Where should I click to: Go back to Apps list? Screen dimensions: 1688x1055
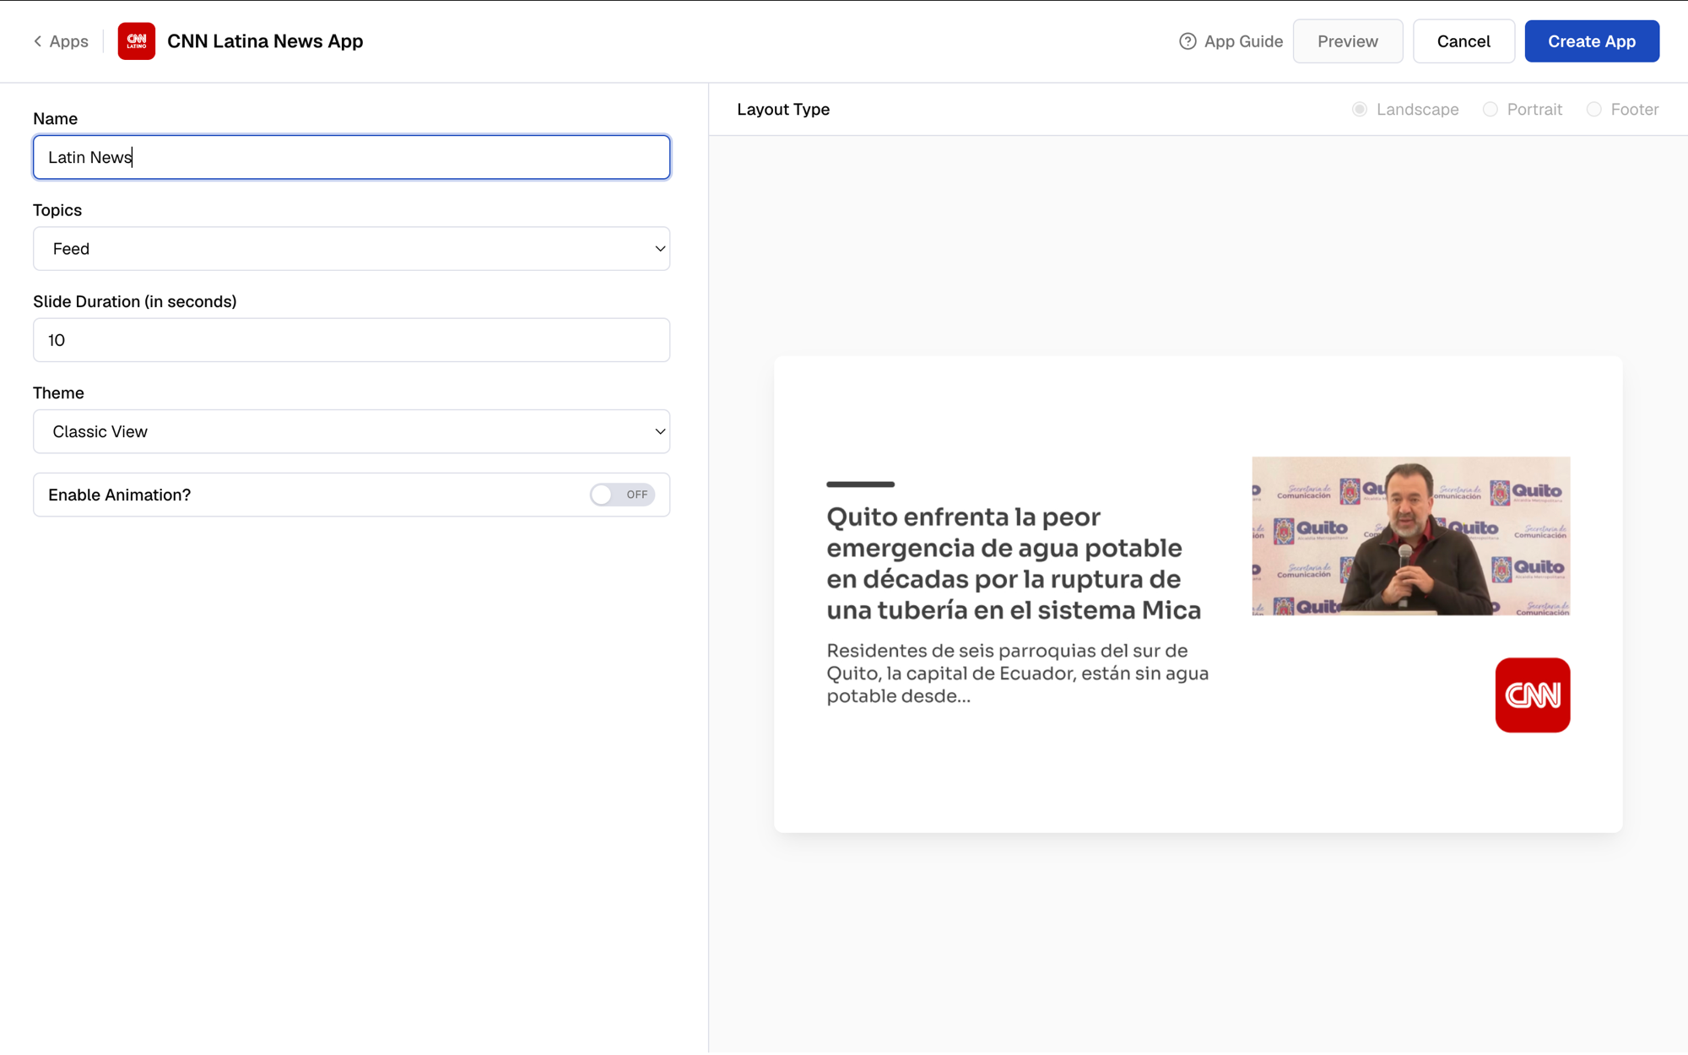[x=61, y=41]
